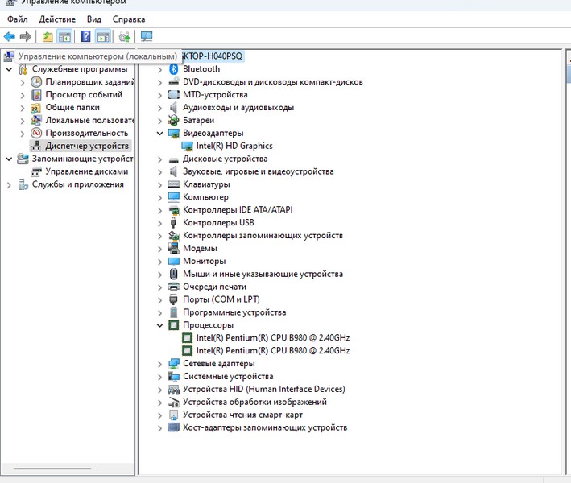The width and height of the screenshot is (571, 483).
Task: Select Task Scheduler in system tools
Action: click(x=89, y=82)
